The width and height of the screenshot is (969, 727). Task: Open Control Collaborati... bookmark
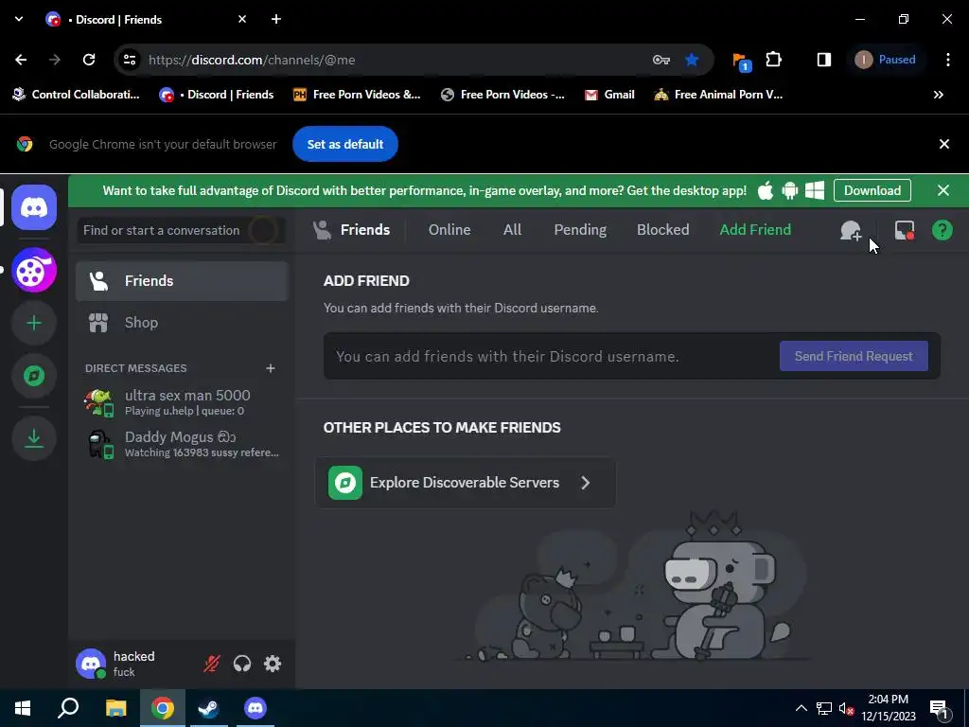pos(76,95)
